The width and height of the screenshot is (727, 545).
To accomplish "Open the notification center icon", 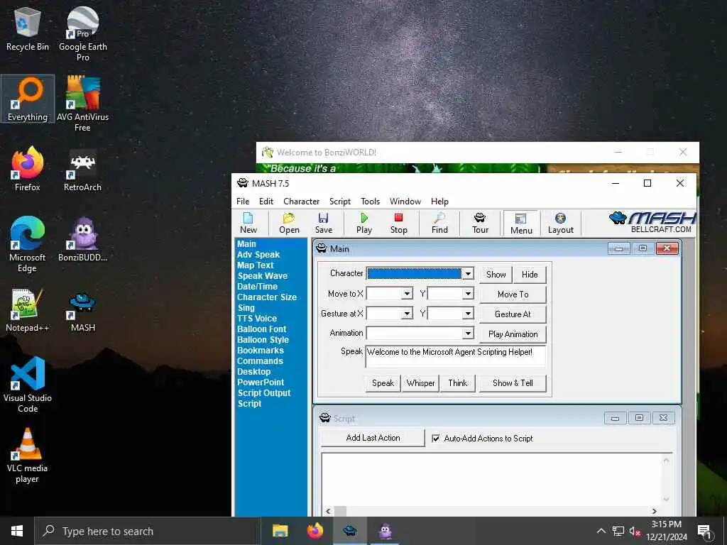I will click(704, 532).
